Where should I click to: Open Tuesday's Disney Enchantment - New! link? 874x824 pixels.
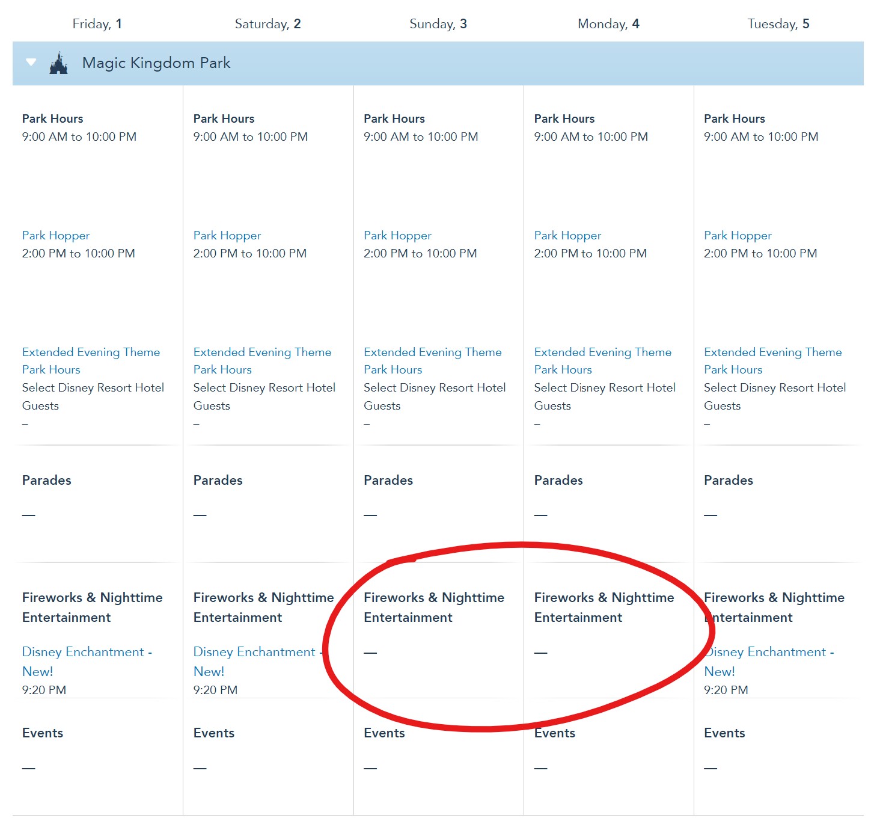click(769, 662)
